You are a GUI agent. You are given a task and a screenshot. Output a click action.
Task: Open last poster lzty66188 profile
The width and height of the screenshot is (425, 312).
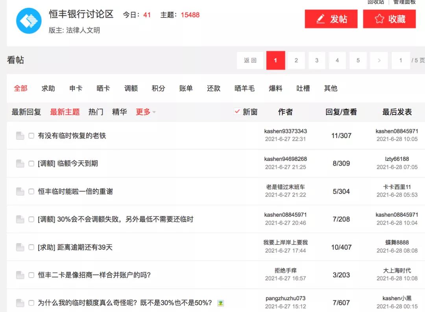point(397,159)
